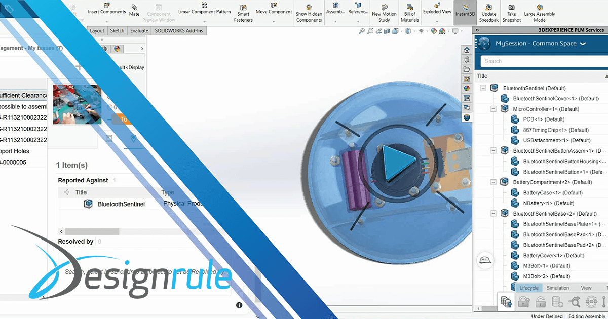Open Linear Component Pattern dropdown arrow

pos(205,22)
